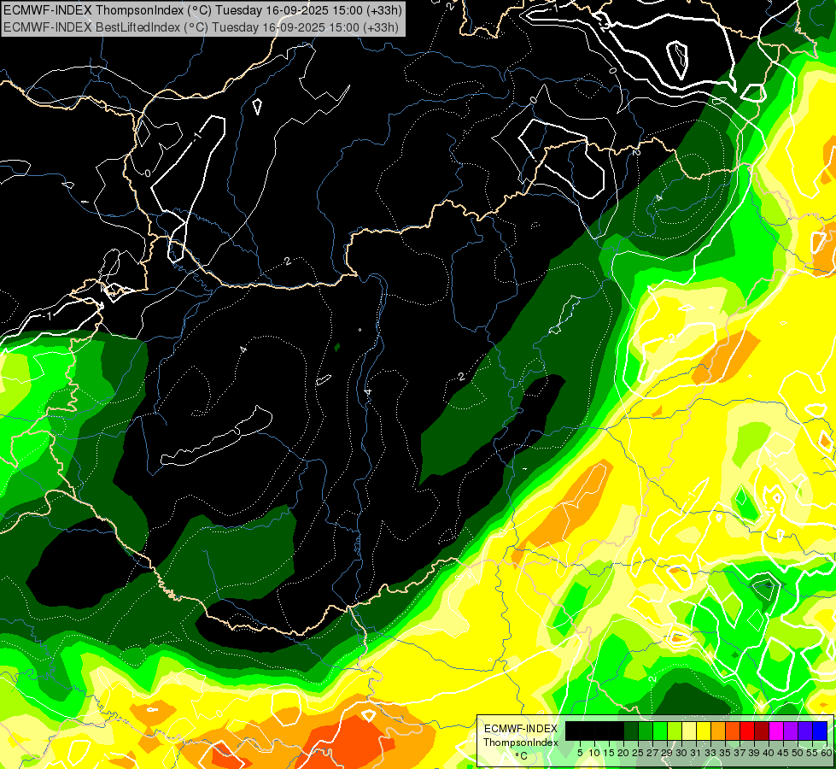Image resolution: width=836 pixels, height=769 pixels.
Task: Click the ECMWF-INDEX label in the legend
Action: coord(521,729)
